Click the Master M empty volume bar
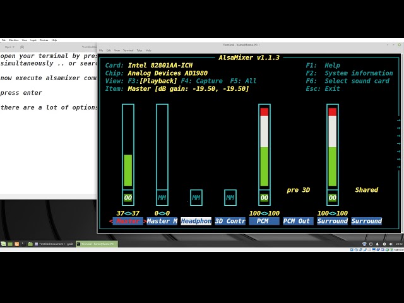Image resolution: width=404 pixels, height=303 pixels. click(162, 146)
